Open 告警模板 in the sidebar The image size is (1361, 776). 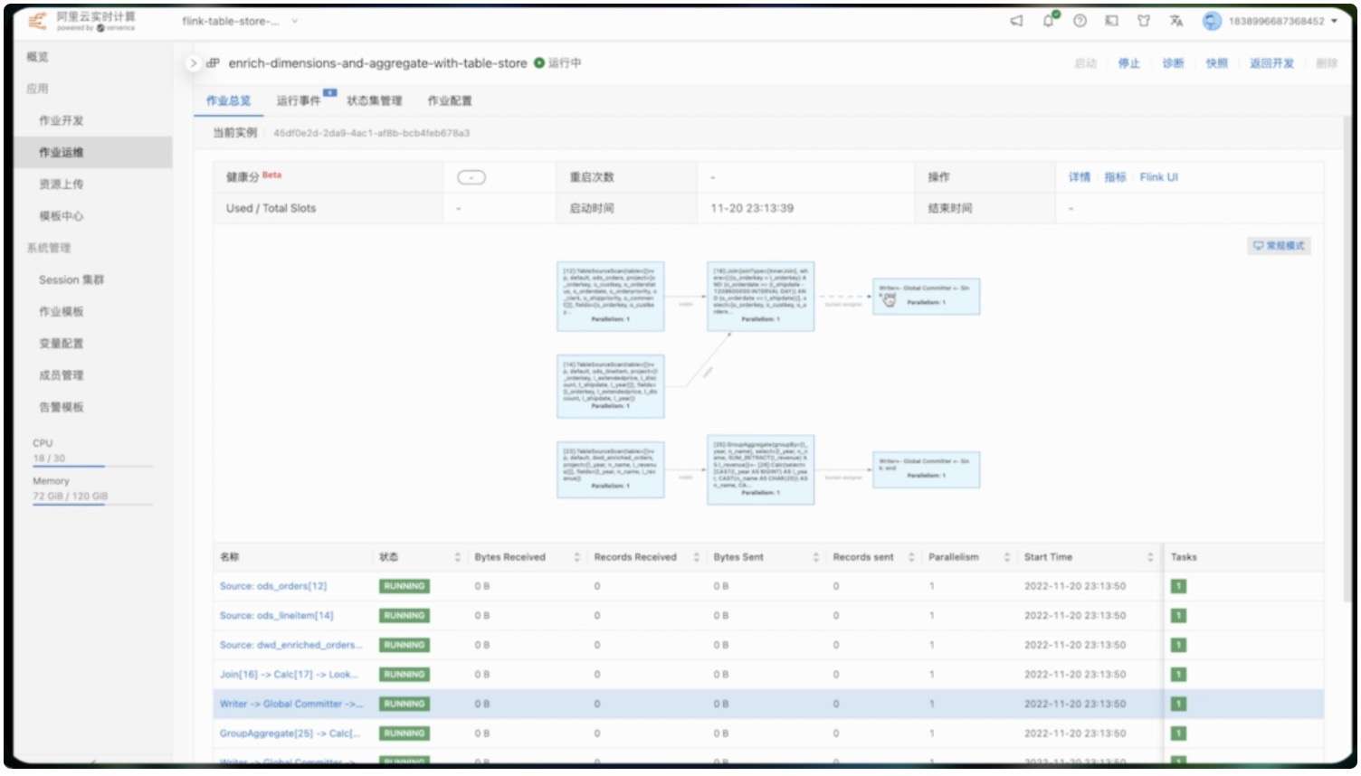(x=61, y=407)
